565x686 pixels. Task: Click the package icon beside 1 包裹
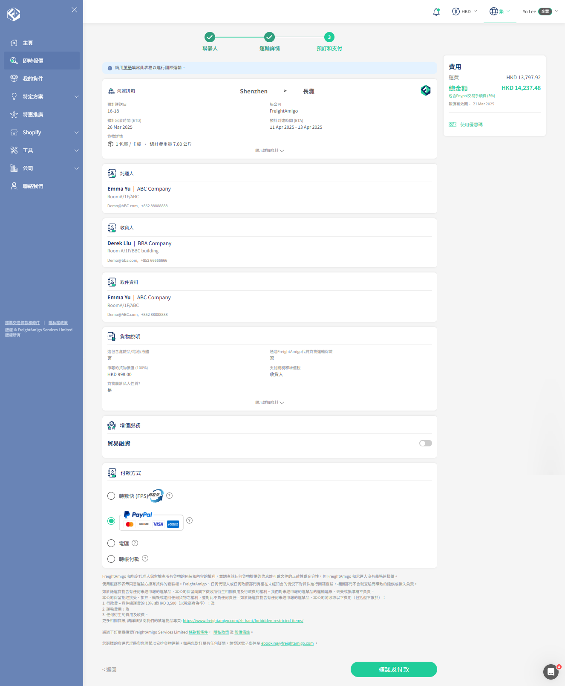click(x=110, y=144)
